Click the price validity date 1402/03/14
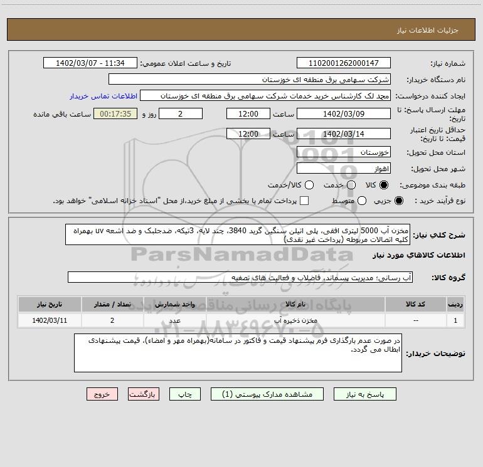 [x=344, y=134]
